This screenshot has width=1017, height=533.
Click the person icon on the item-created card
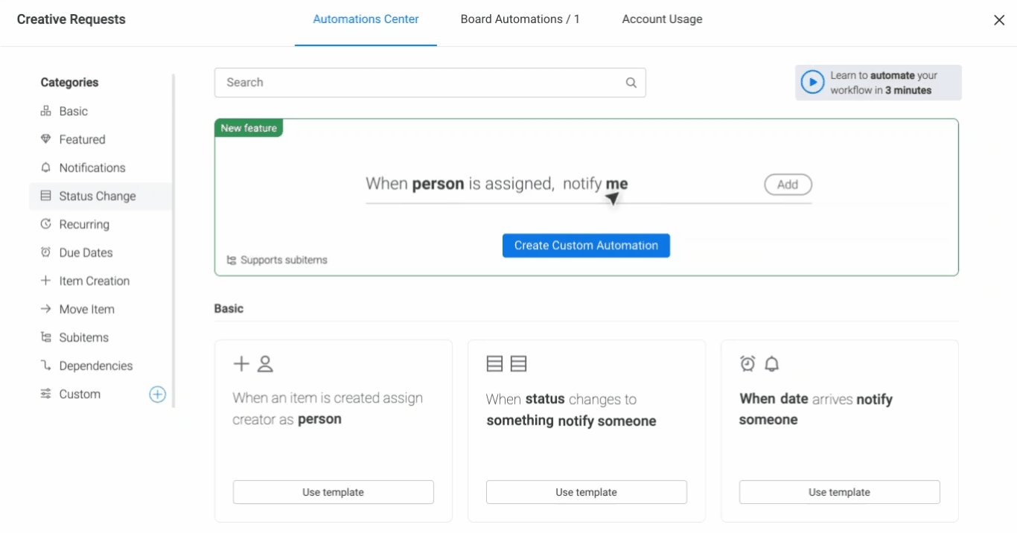click(265, 364)
